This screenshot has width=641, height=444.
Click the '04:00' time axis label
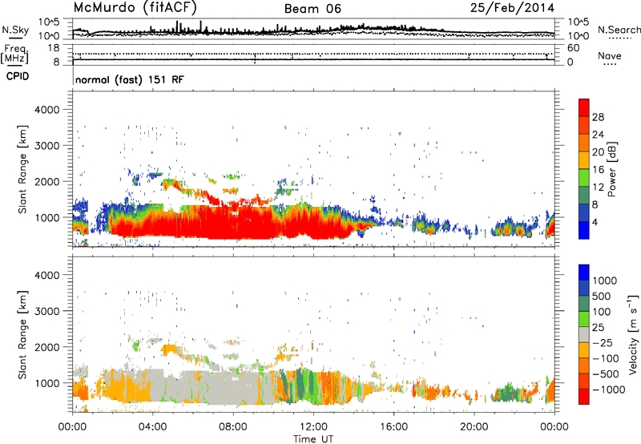pyautogui.click(x=153, y=427)
